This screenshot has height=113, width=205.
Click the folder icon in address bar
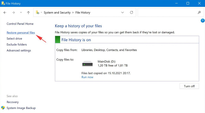coord(37,12)
